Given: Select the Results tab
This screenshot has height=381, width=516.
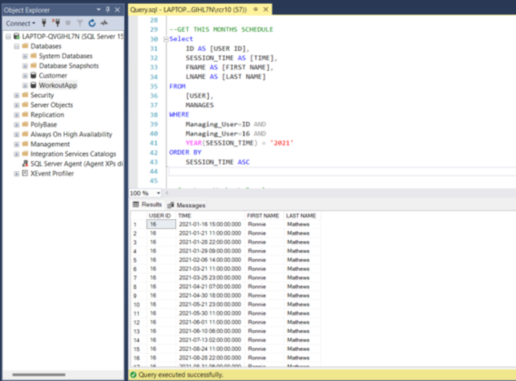Looking at the screenshot, I should [147, 205].
